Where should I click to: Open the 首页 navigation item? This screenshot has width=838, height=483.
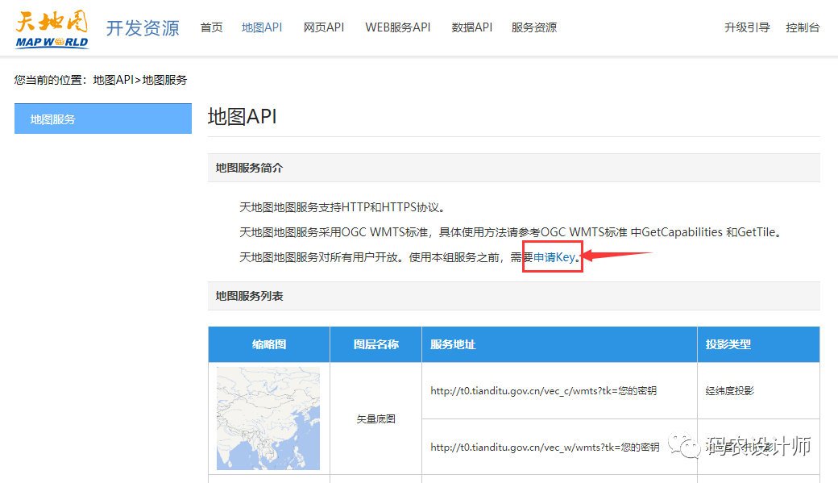point(211,27)
